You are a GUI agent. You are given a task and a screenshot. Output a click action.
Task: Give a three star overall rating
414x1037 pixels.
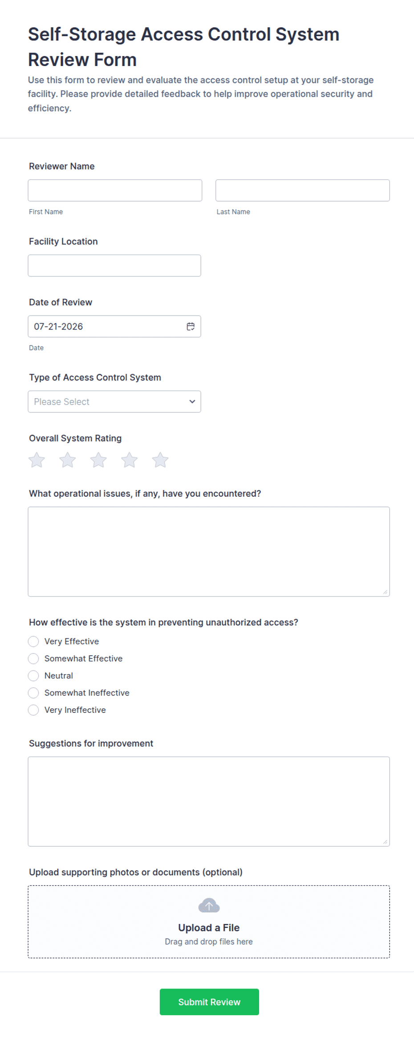pos(98,460)
